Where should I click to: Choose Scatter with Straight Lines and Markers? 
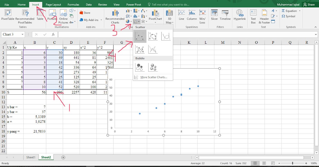140,49
